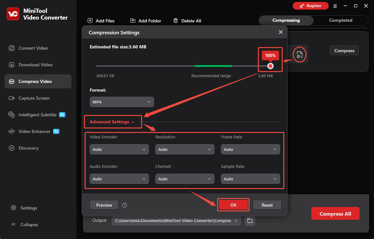Open the Channel dropdown
The height and width of the screenshot is (239, 374).
click(x=185, y=179)
